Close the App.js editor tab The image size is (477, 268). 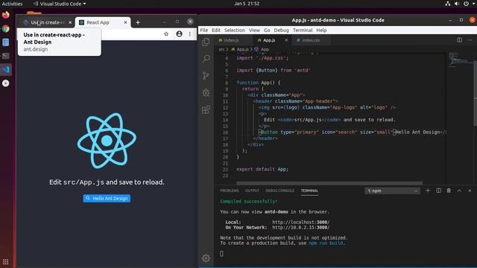point(286,39)
